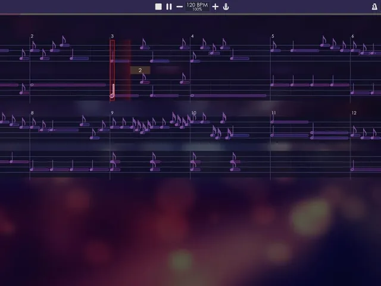Select the whole note at measure 2 bass staff

tap(68, 85)
